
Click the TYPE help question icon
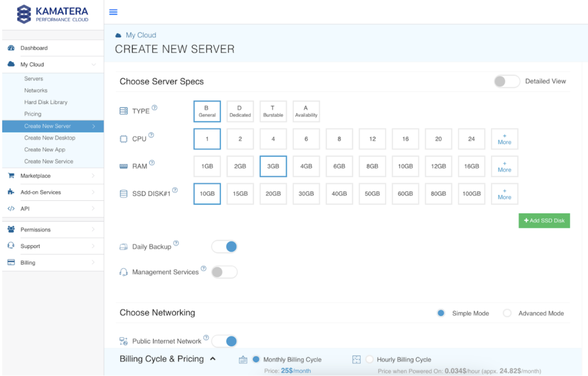[x=155, y=108]
